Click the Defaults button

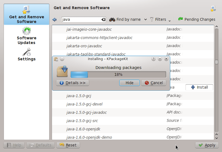[x=40, y=145]
